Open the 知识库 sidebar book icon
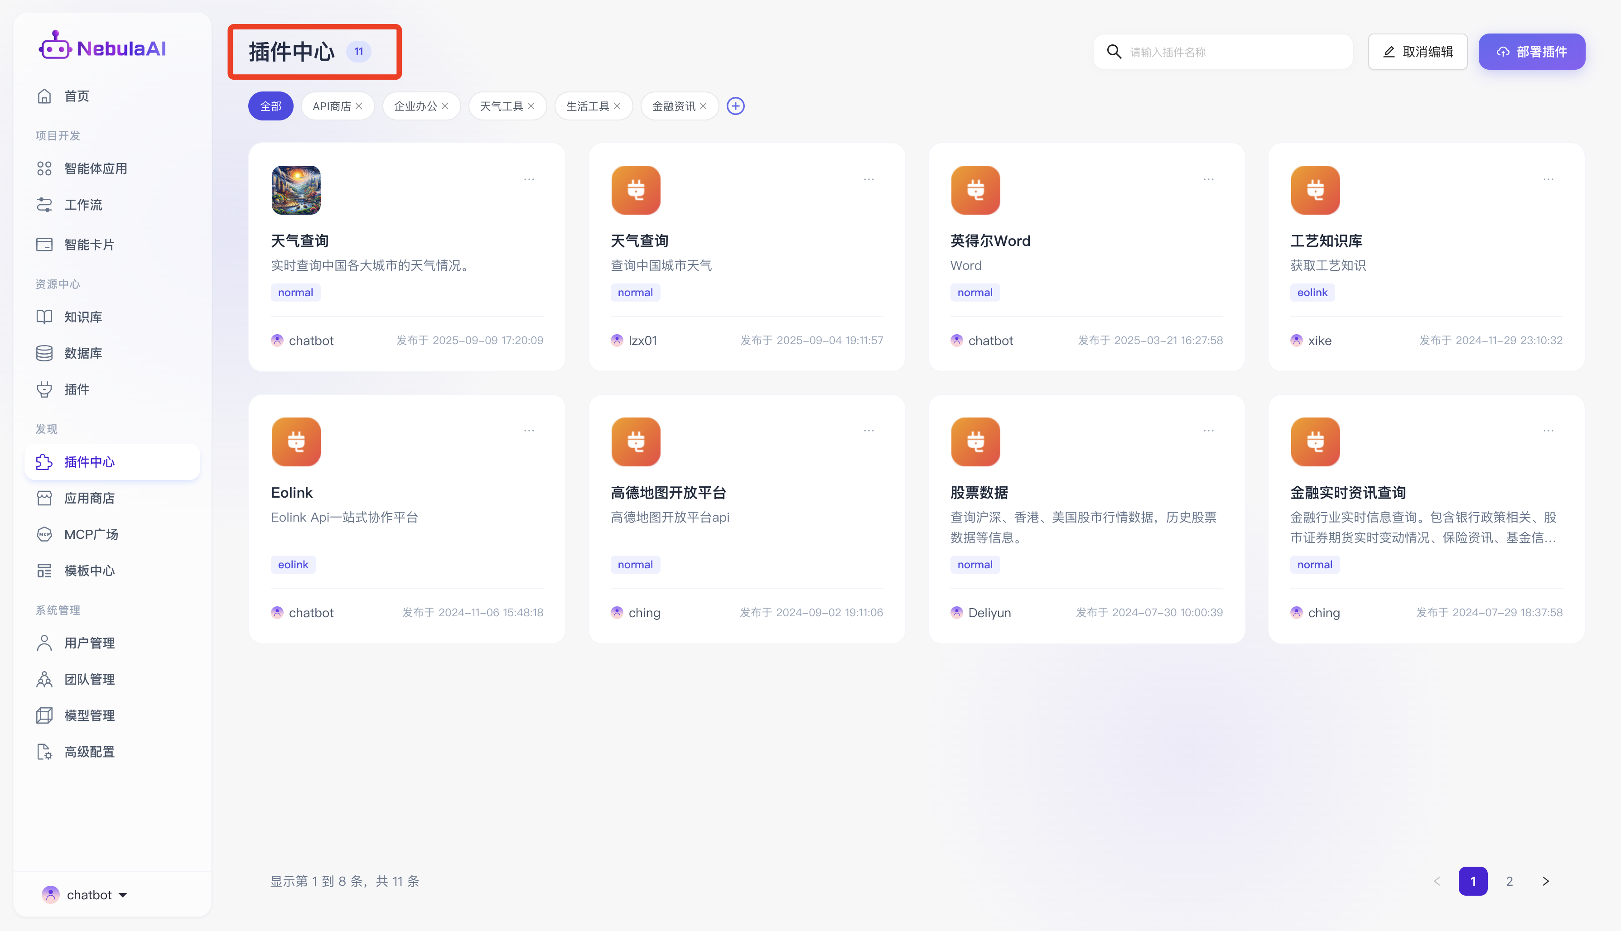The height and width of the screenshot is (931, 1621). [x=44, y=317]
